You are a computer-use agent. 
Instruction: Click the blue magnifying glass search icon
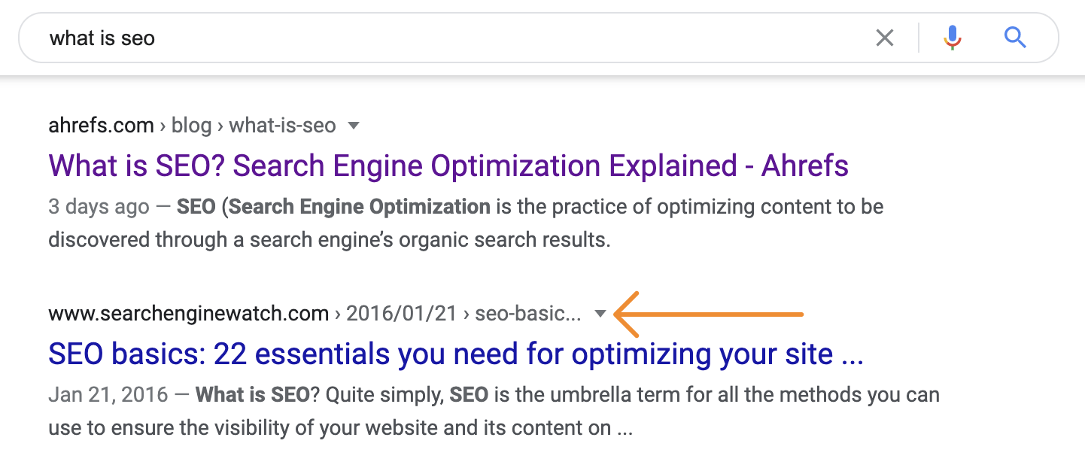coord(1014,38)
